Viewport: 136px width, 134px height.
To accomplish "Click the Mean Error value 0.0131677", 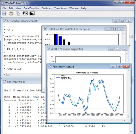I will (24, 104).
